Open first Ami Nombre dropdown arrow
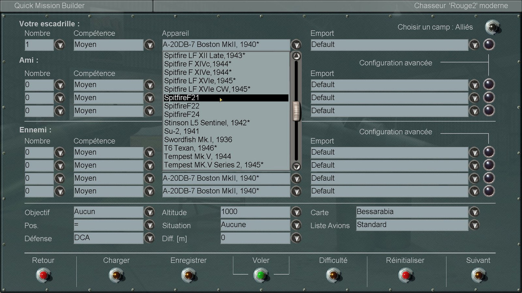 (x=60, y=85)
